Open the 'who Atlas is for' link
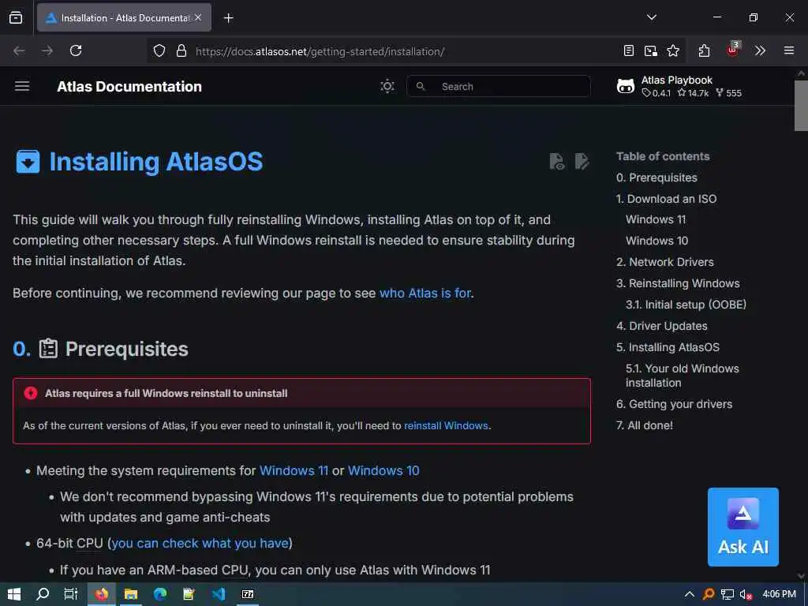 425,294
